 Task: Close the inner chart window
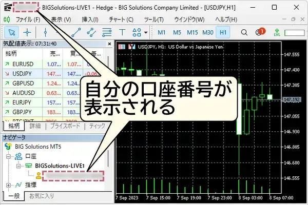tap(302, 19)
